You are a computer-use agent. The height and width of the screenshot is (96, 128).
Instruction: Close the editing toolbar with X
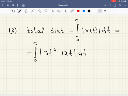pos(120,5)
